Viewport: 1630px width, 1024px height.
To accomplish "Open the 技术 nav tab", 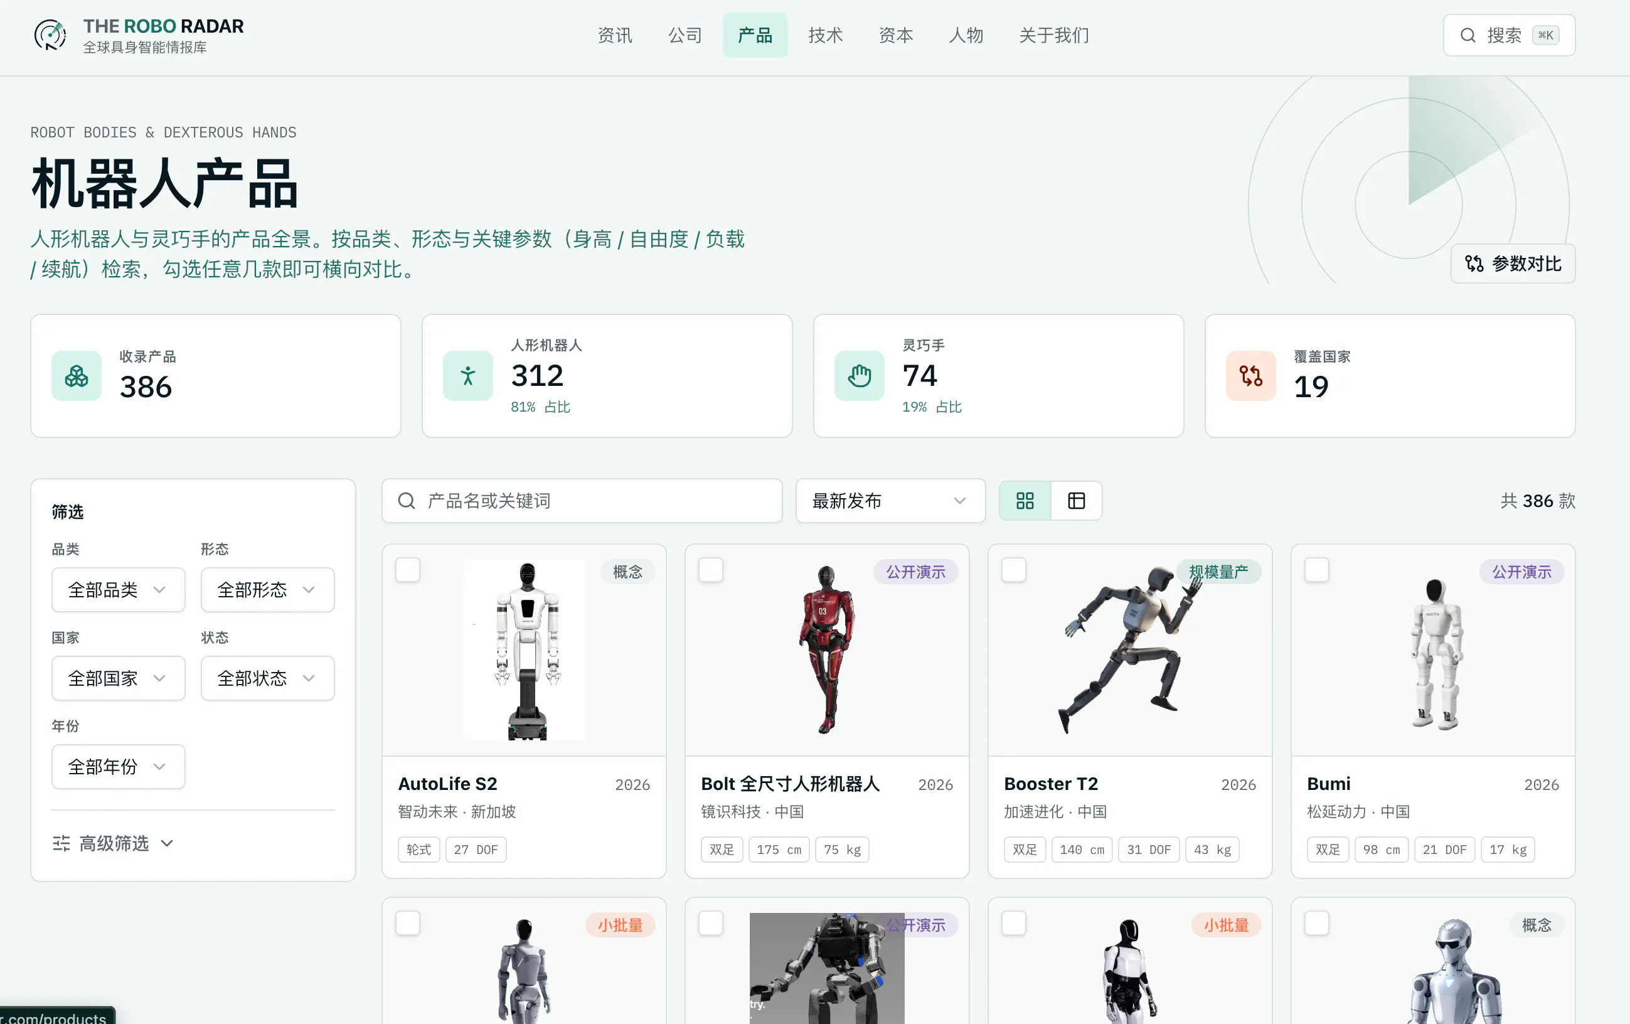I will coord(825,35).
